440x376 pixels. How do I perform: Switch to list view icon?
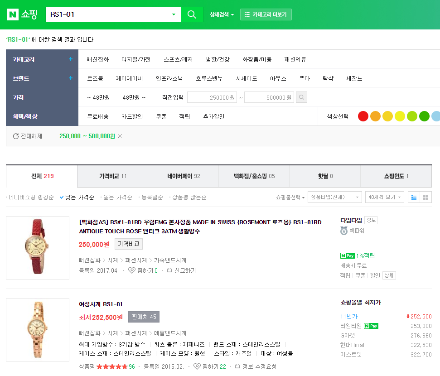(x=414, y=197)
